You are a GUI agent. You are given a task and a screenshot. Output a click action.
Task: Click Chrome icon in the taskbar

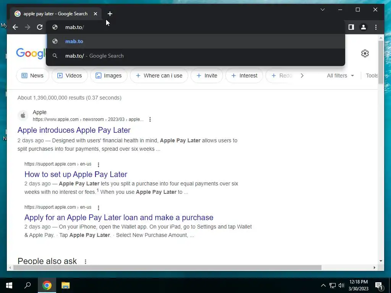coord(47,285)
